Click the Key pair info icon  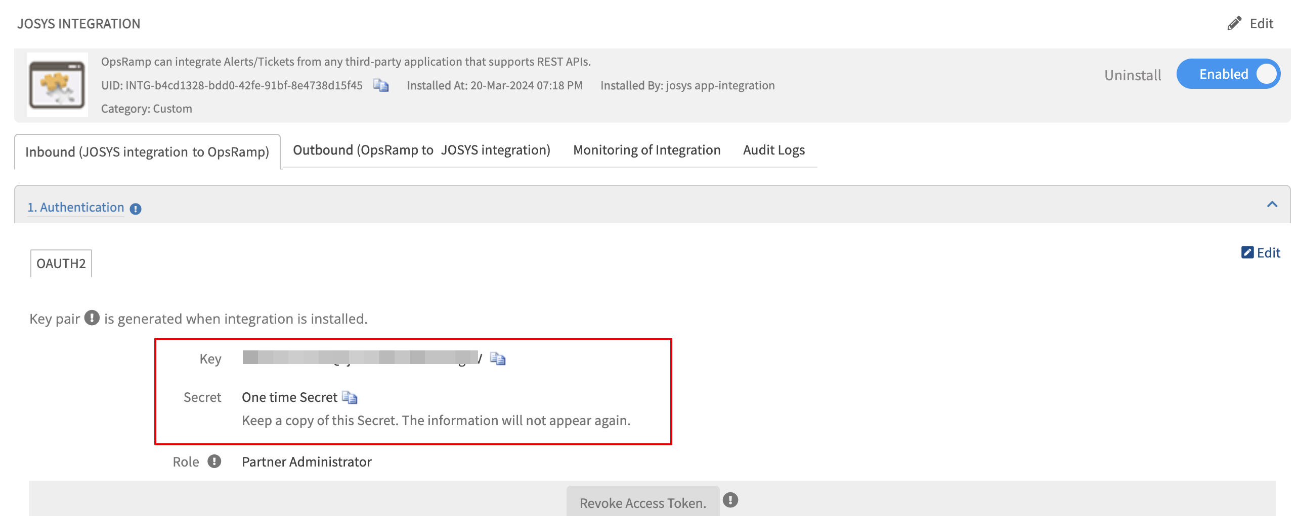(92, 318)
